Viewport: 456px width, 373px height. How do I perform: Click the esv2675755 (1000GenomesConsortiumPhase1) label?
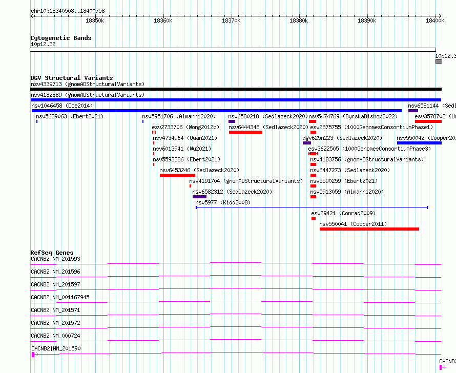click(x=371, y=128)
